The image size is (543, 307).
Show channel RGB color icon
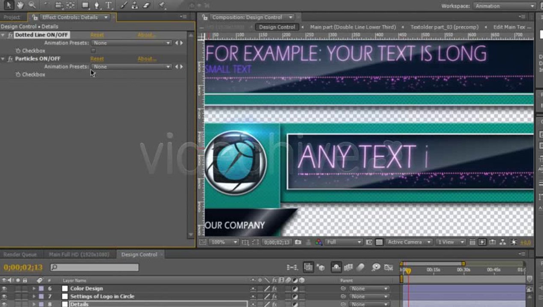click(x=319, y=242)
